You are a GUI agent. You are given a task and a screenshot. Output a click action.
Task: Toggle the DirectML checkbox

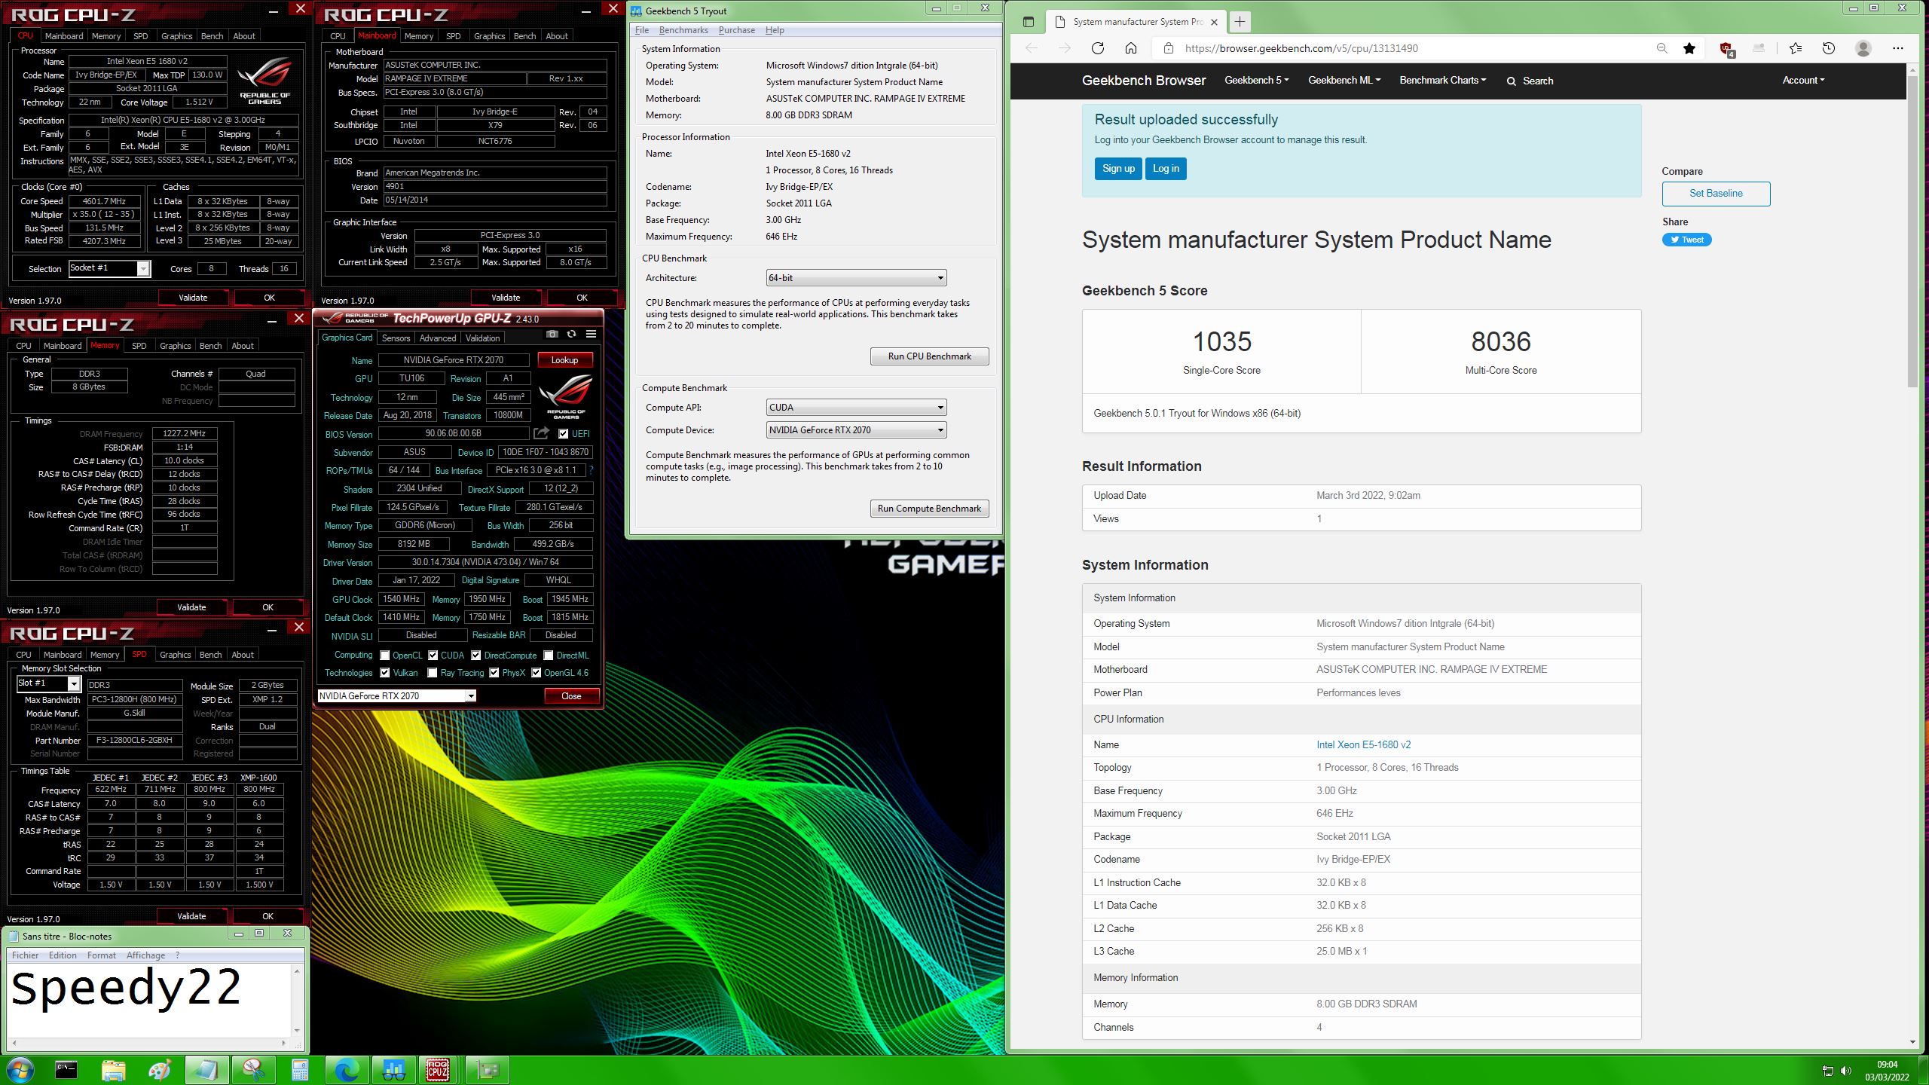(x=549, y=656)
